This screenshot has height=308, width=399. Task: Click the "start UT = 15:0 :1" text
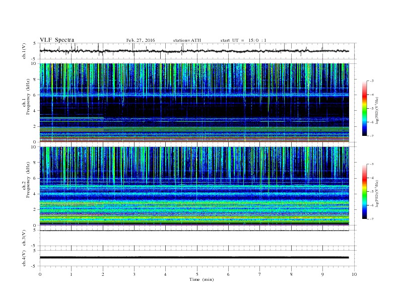[243, 40]
